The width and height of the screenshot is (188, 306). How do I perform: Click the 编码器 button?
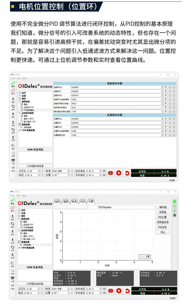click(x=162, y=207)
